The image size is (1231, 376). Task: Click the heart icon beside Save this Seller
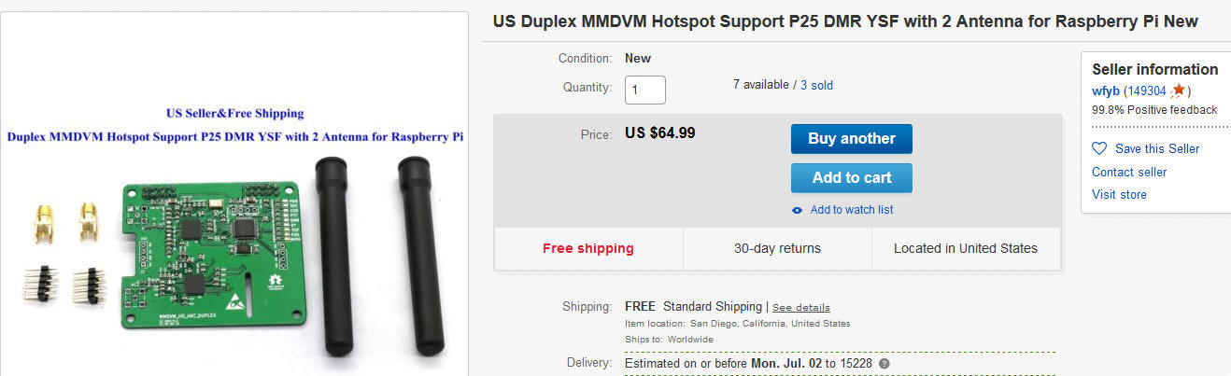(1099, 148)
